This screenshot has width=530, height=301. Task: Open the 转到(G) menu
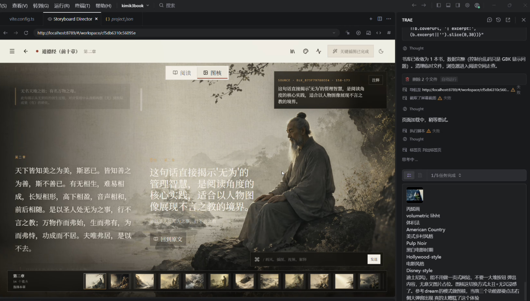pyautogui.click(x=41, y=6)
